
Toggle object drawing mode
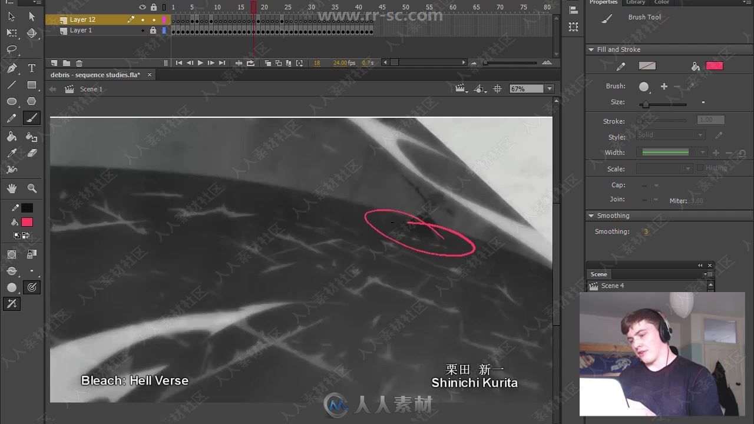click(12, 254)
